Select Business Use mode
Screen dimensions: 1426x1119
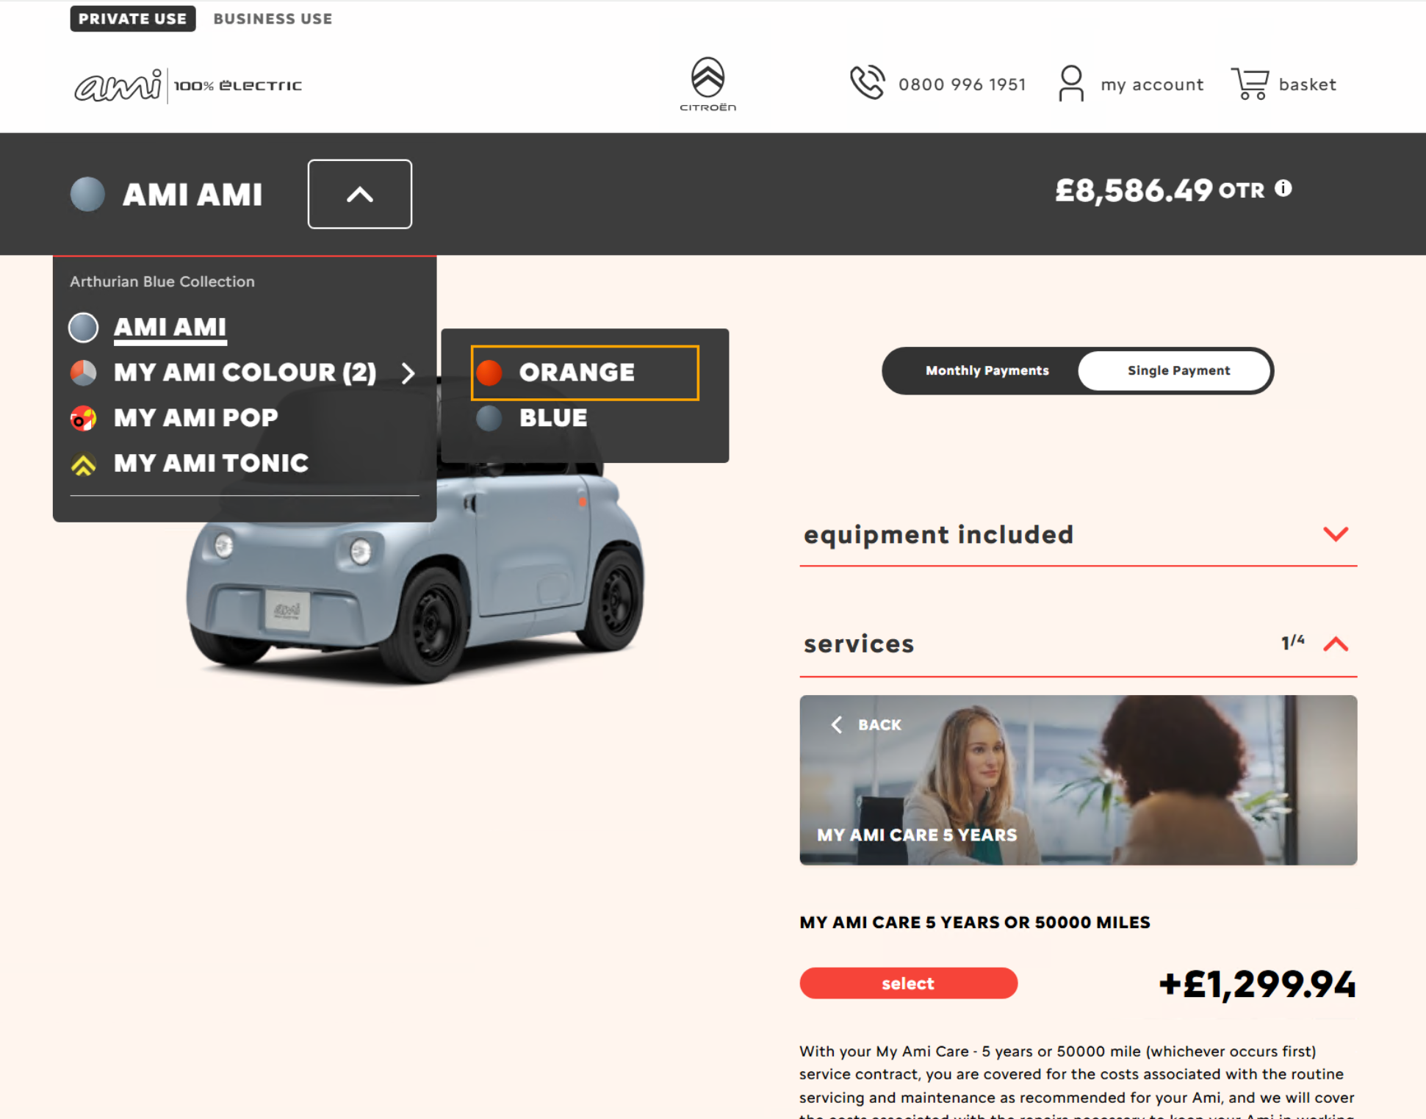(x=273, y=19)
